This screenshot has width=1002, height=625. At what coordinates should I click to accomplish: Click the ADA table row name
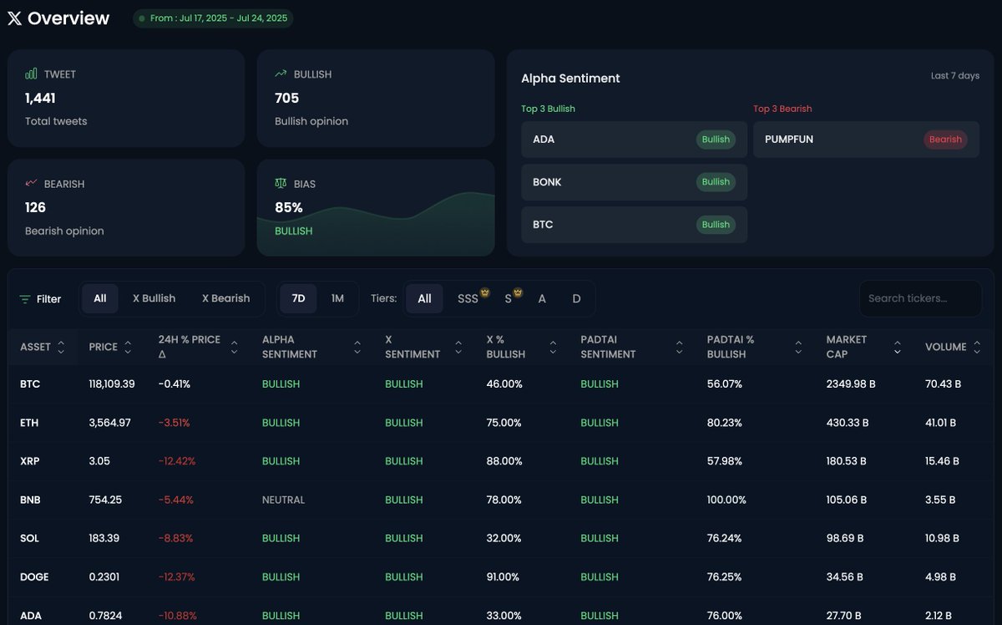tap(30, 616)
